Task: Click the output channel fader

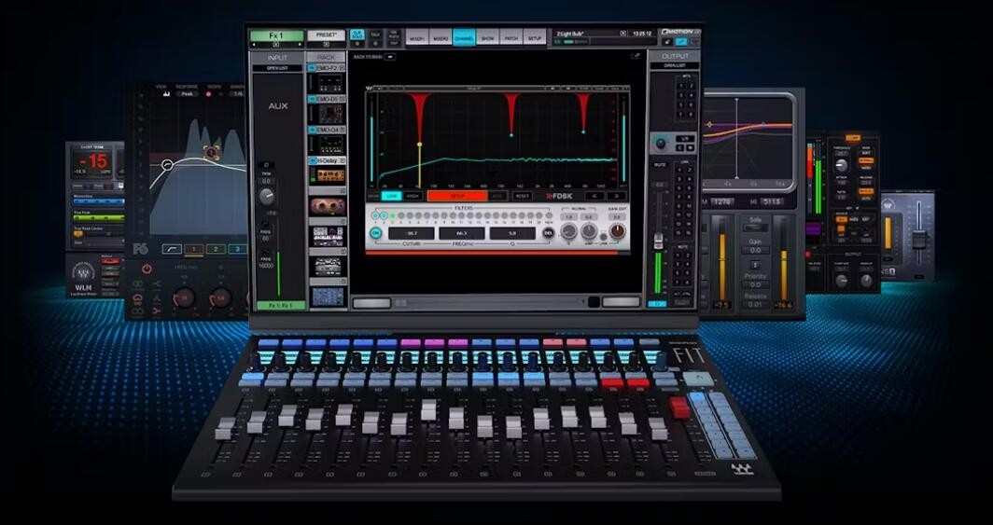Action: (659, 242)
